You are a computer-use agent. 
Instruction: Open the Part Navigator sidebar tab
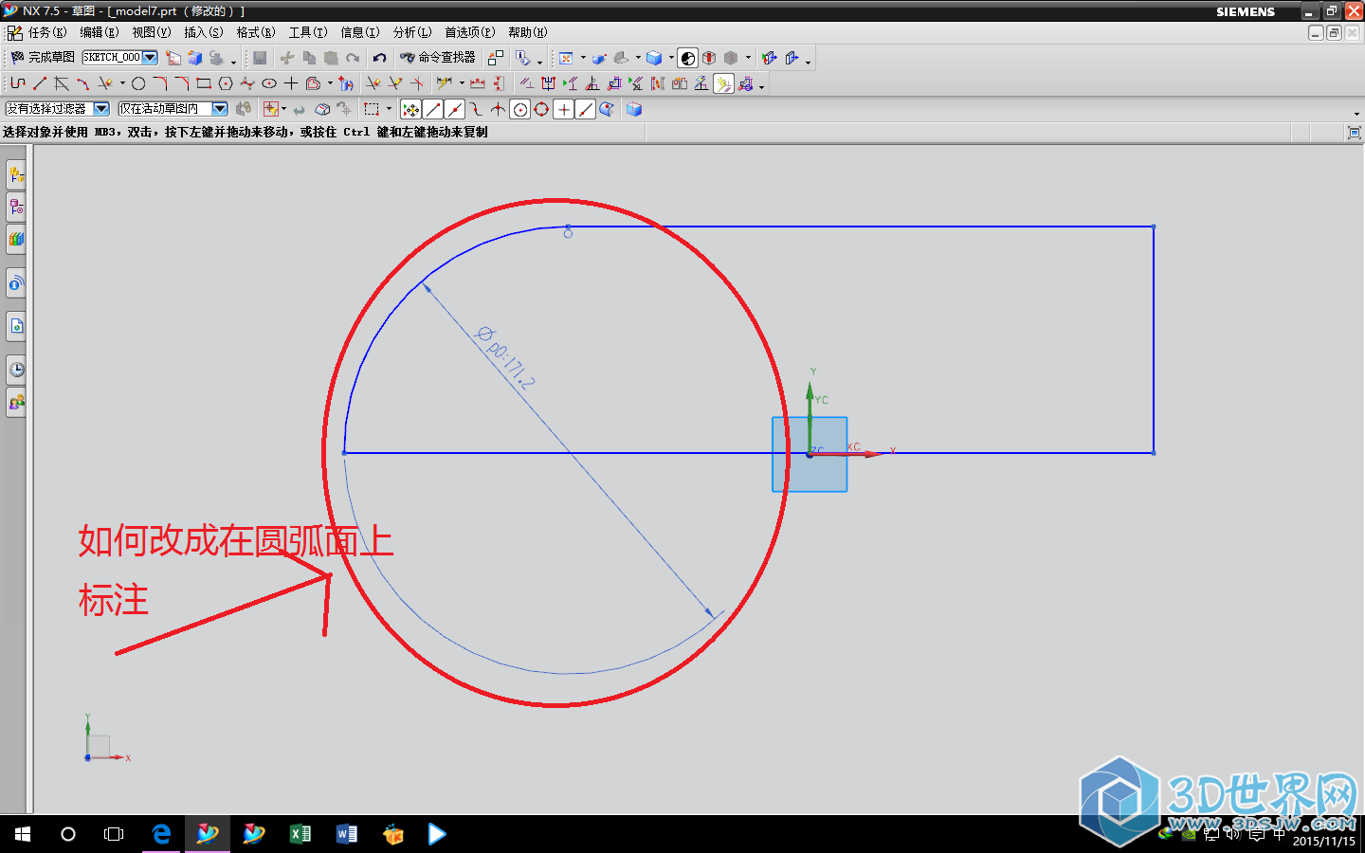pos(16,207)
